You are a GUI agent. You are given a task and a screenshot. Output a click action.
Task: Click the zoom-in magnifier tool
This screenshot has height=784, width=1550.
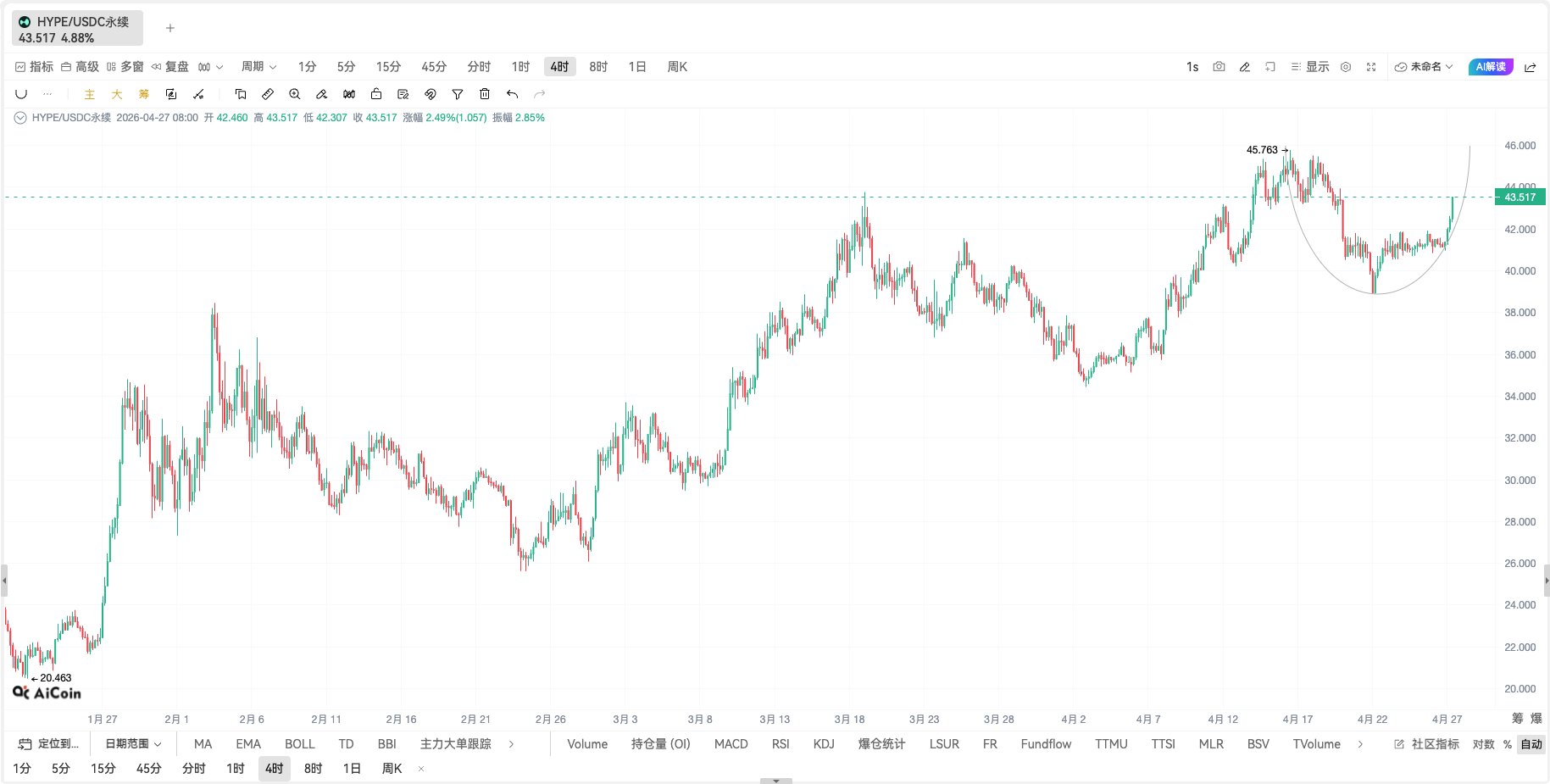pyautogui.click(x=295, y=94)
